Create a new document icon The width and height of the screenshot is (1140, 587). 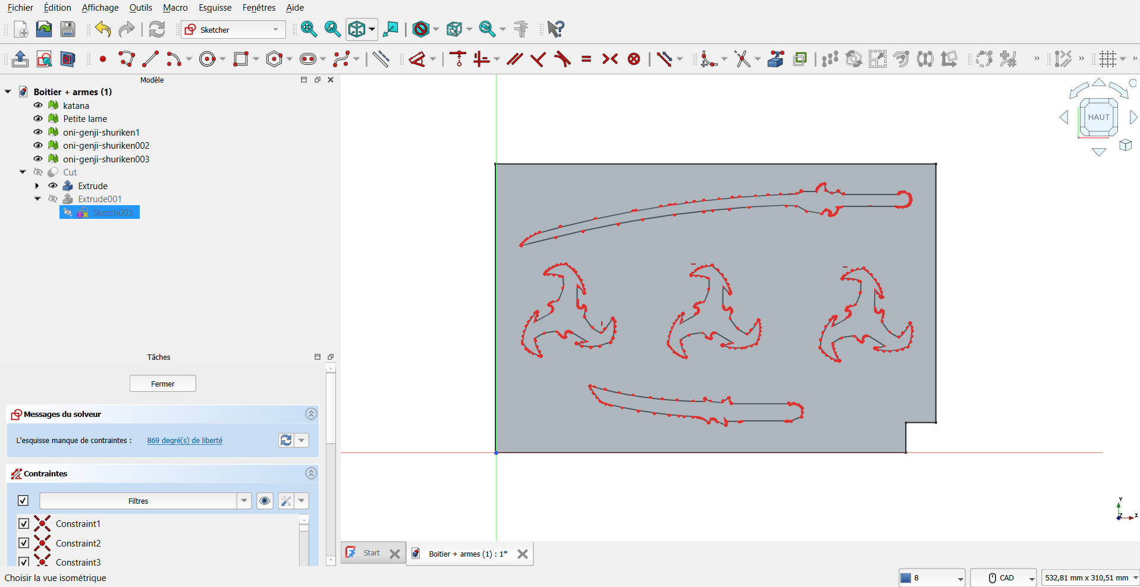[21, 29]
